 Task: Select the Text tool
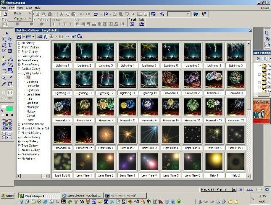10,45
